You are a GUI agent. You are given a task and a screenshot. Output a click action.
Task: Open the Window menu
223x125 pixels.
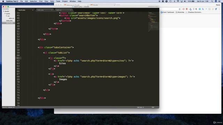click(72, 1)
